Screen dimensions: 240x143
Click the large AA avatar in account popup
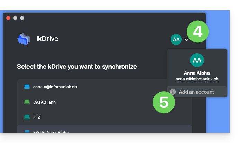pyautogui.click(x=197, y=60)
